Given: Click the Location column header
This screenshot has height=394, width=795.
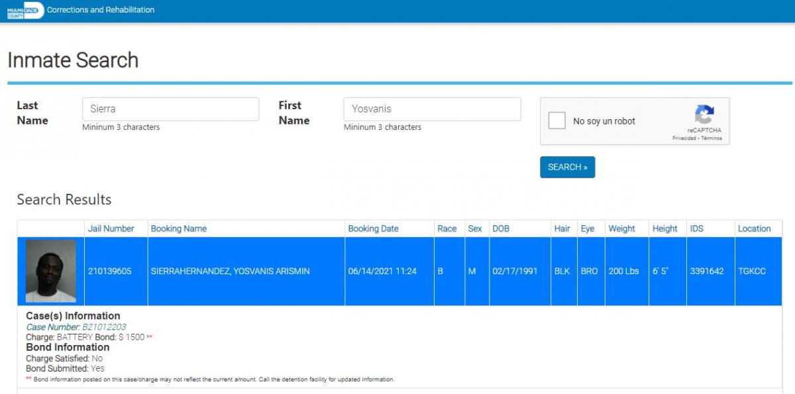Looking at the screenshot, I should [x=754, y=228].
